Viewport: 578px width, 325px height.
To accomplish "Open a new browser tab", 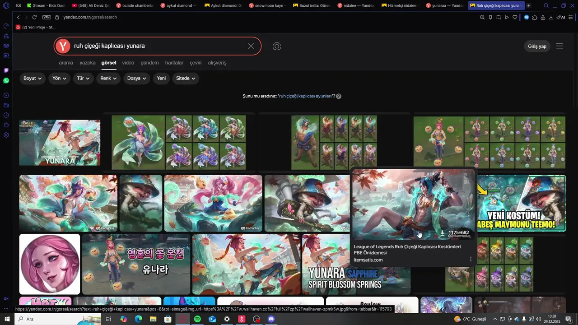I will tap(529, 5).
